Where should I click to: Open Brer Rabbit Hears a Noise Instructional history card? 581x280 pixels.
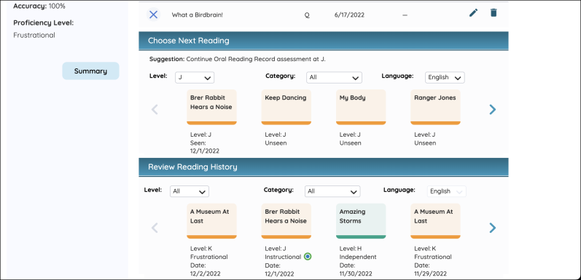(286, 221)
